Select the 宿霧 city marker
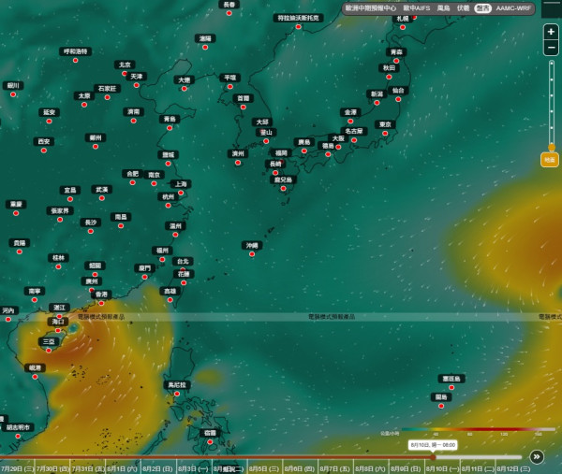 coord(210,442)
